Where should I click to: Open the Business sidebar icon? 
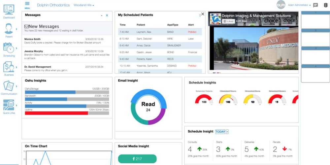click(x=9, y=67)
